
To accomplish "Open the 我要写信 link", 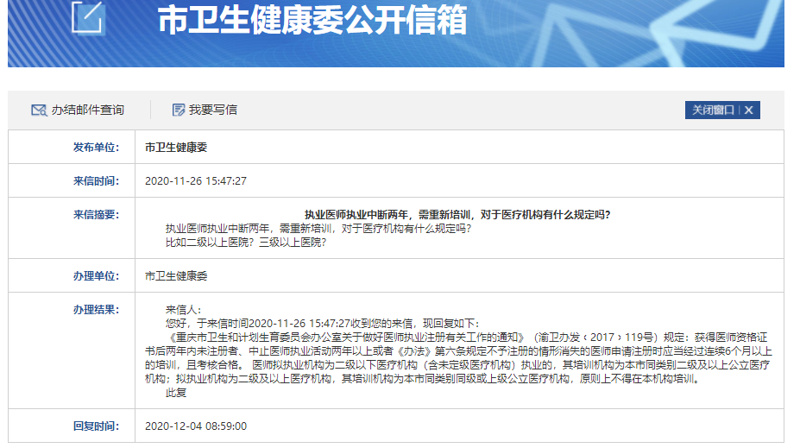I will click(x=212, y=110).
